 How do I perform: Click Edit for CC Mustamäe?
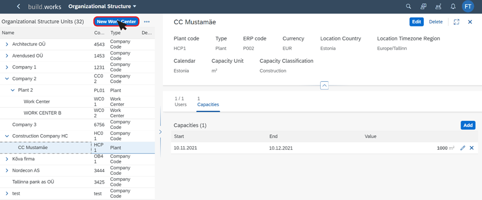click(417, 22)
